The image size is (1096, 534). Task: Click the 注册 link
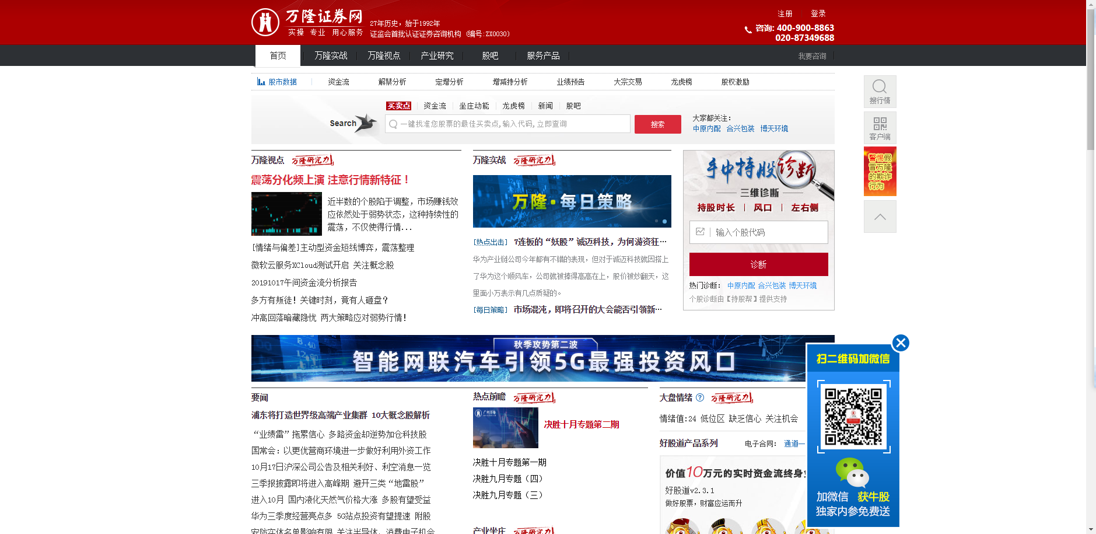pyautogui.click(x=785, y=13)
